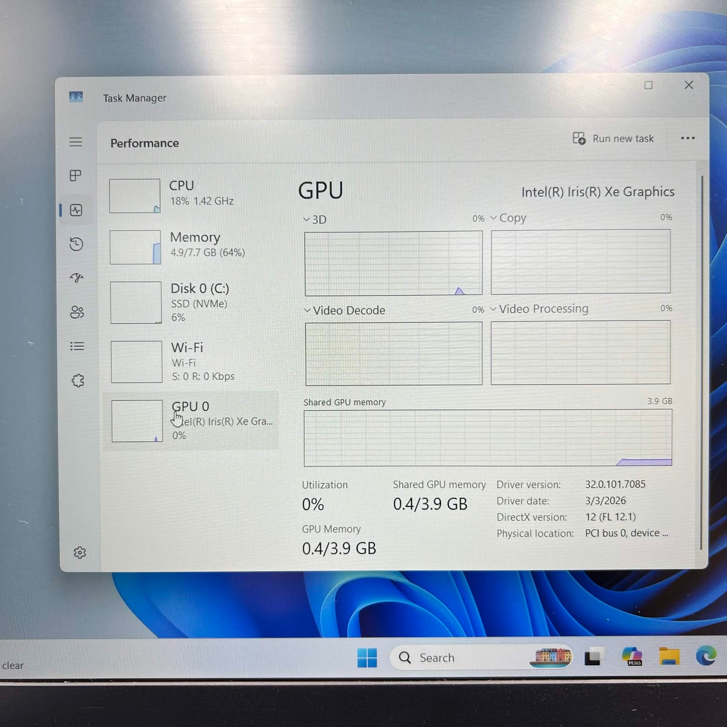The height and width of the screenshot is (727, 727).
Task: Click the Copy utilization graph
Action: point(581,262)
